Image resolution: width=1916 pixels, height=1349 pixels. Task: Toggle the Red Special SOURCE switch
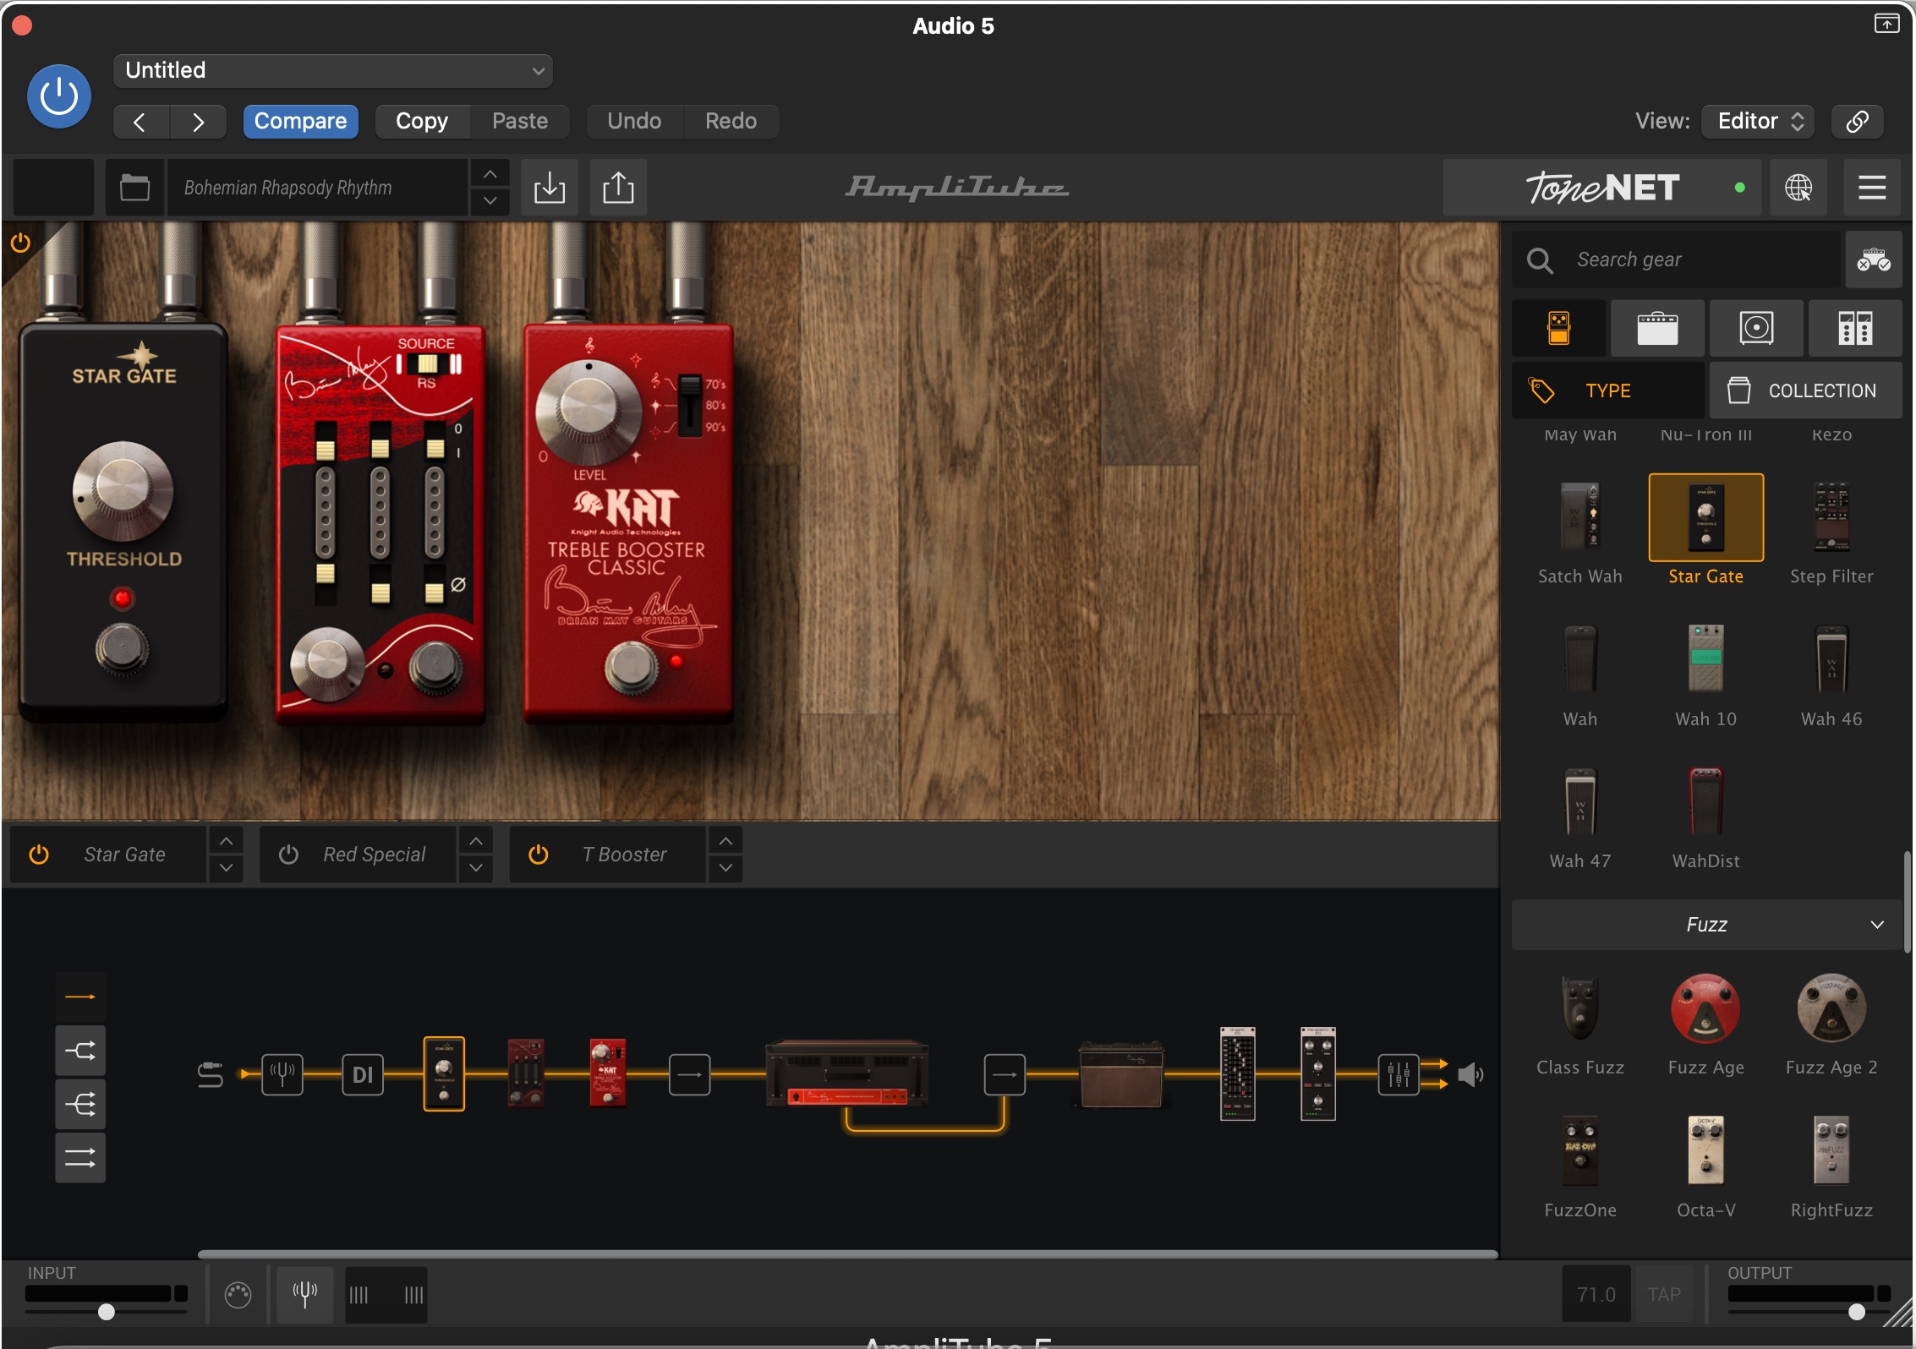point(428,364)
